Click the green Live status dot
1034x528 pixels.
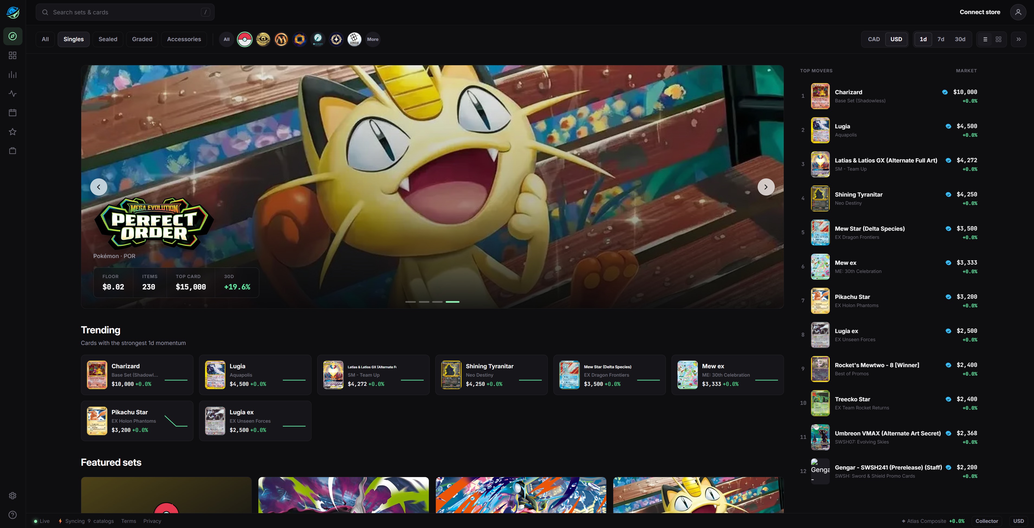[x=36, y=521]
